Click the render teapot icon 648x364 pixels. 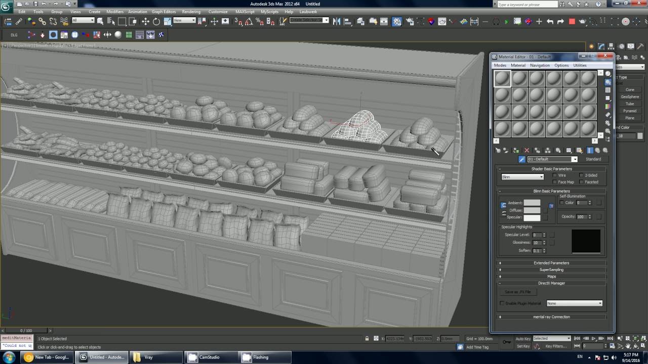[582, 21]
